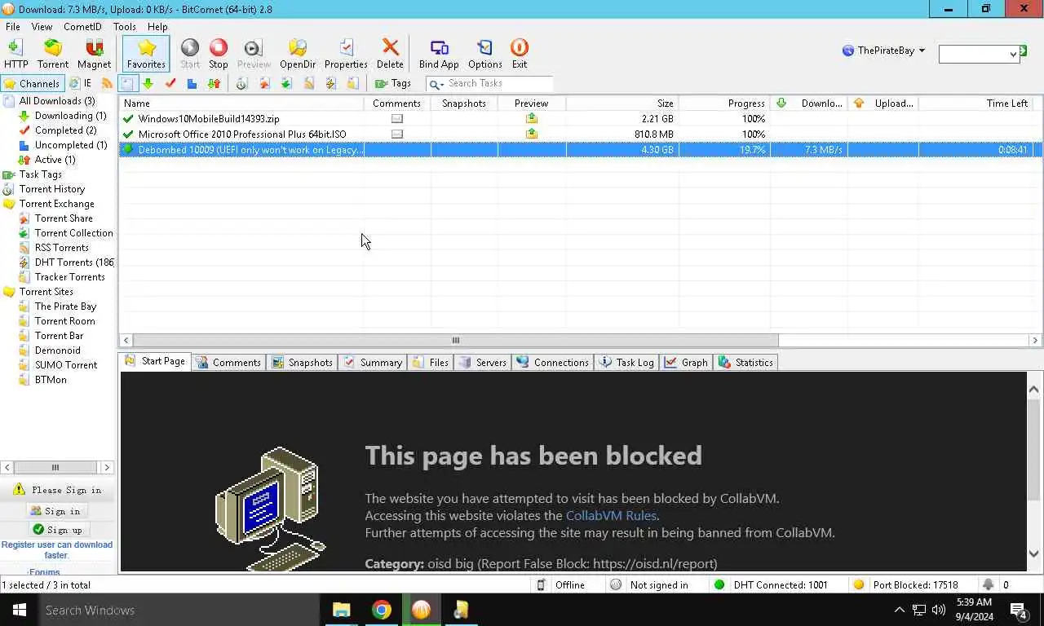The height and width of the screenshot is (626, 1044).
Task: Switch to the Files tab
Action: (431, 363)
